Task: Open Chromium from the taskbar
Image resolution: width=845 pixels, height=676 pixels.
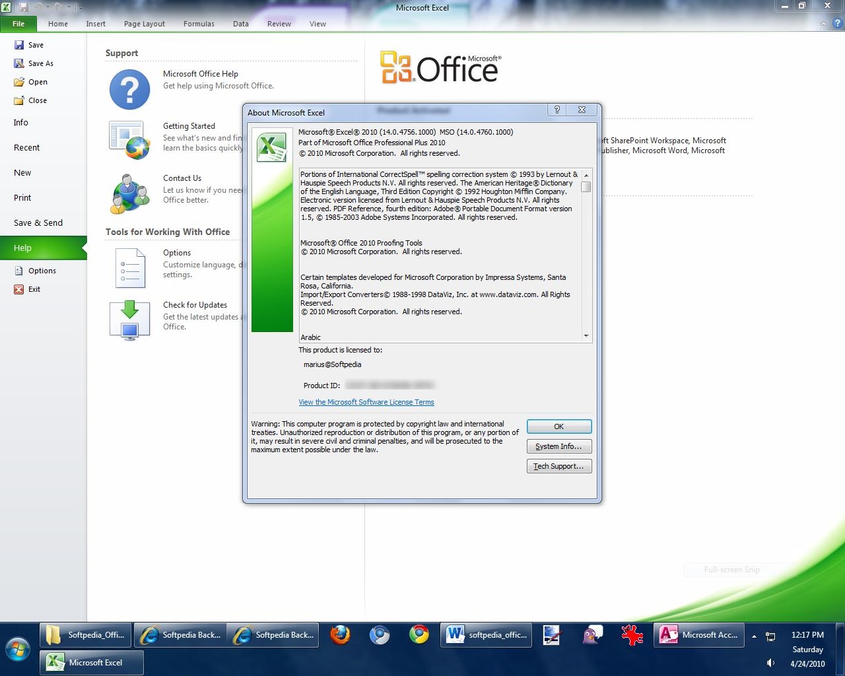Action: pos(380,635)
